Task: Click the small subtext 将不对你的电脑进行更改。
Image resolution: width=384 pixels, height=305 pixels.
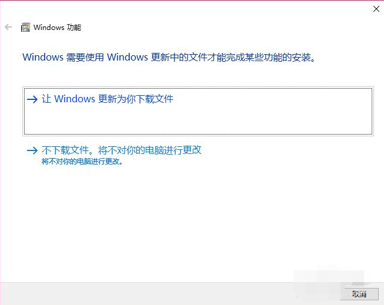Action: point(82,162)
